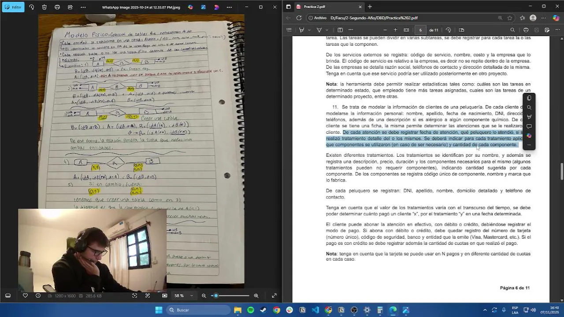Enter fullscreen in Photos app

[x=274, y=295]
